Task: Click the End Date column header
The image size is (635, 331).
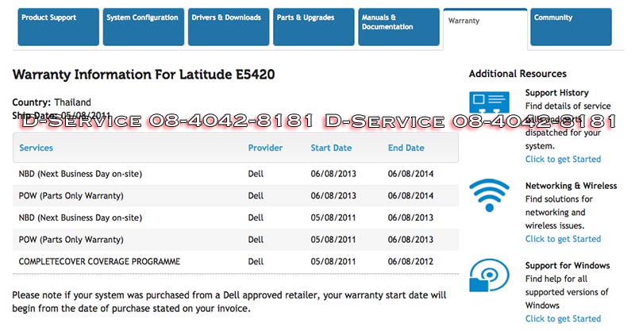Action: point(406,148)
